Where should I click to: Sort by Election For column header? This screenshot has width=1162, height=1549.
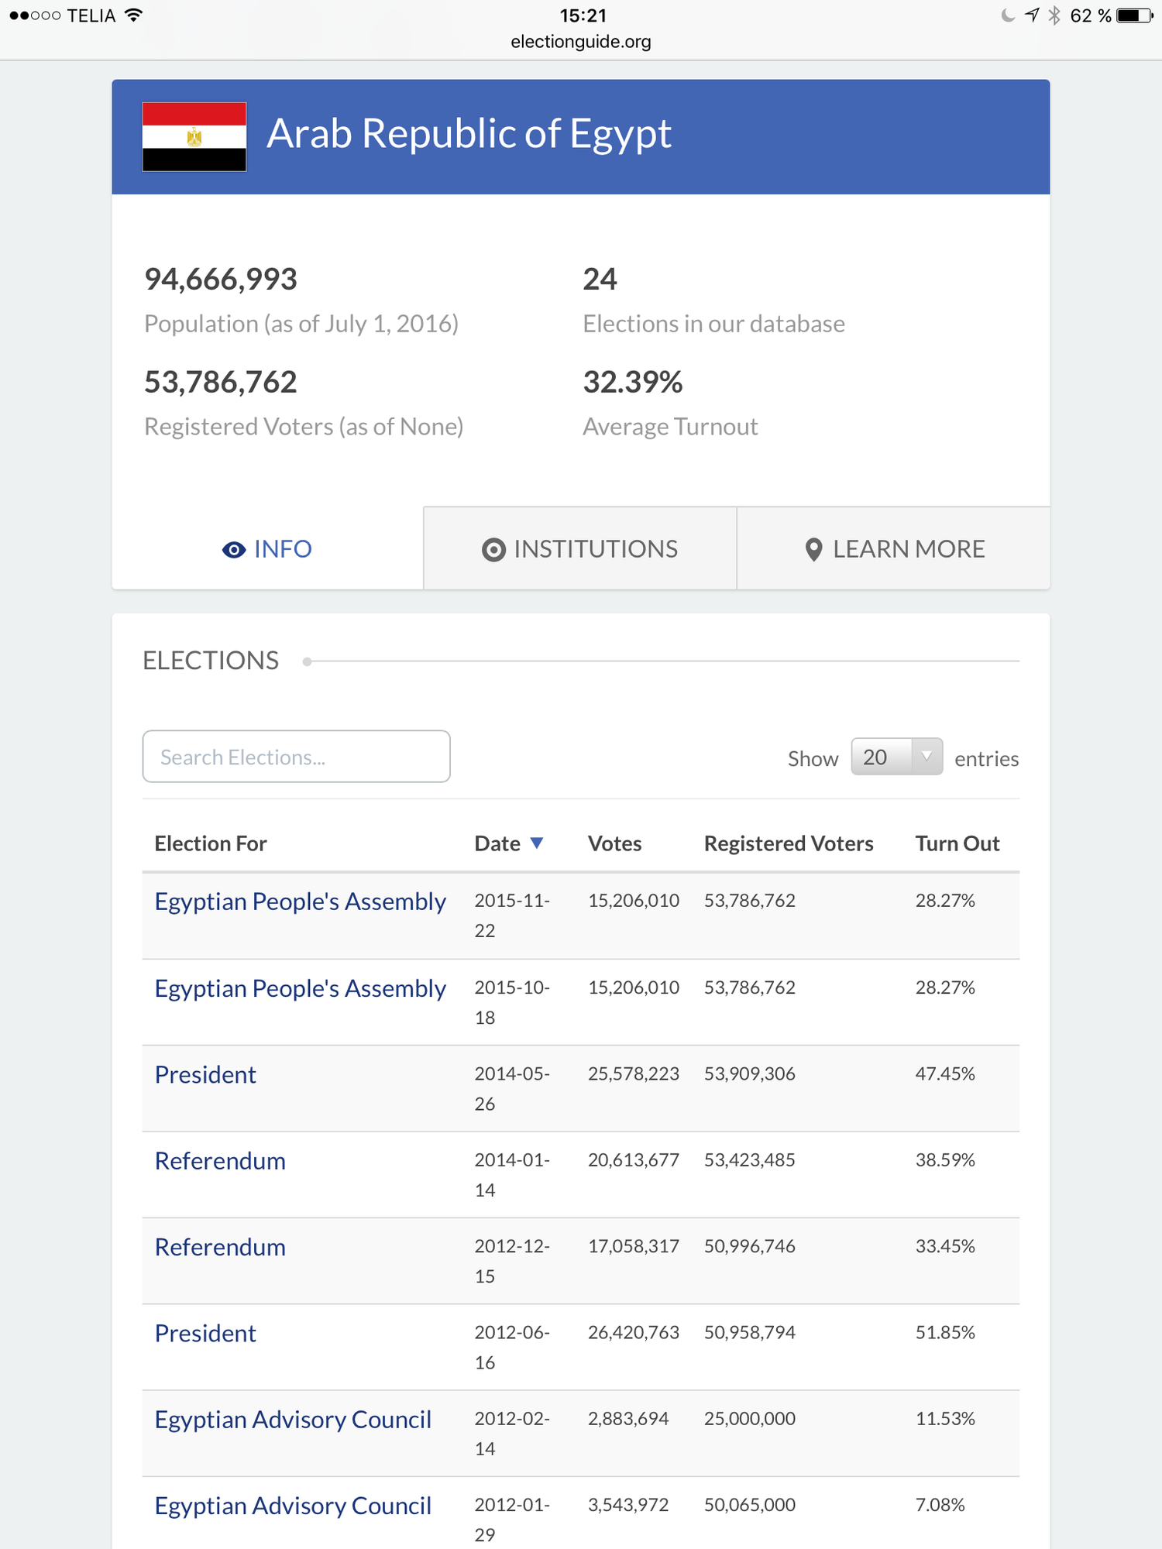tap(211, 843)
